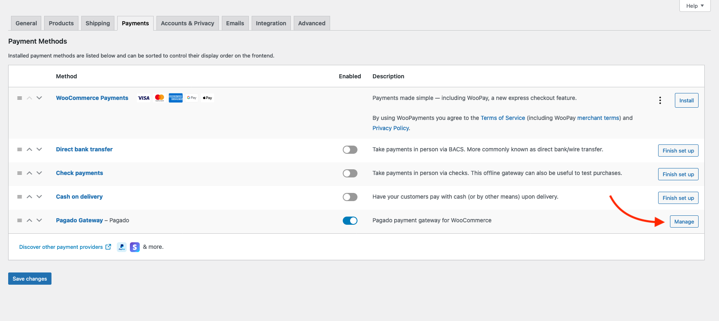This screenshot has height=321, width=719.
Task: Click drag handle for Pagado Gateway
Action: tap(20, 220)
